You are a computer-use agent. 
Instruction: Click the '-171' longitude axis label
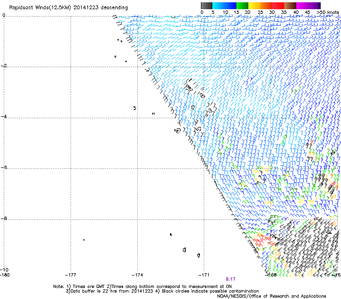click(204, 275)
